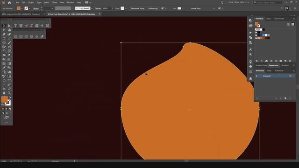Screen dimensions: 299x168
Task: Reset to default fill and stroke
Action: 2,105
